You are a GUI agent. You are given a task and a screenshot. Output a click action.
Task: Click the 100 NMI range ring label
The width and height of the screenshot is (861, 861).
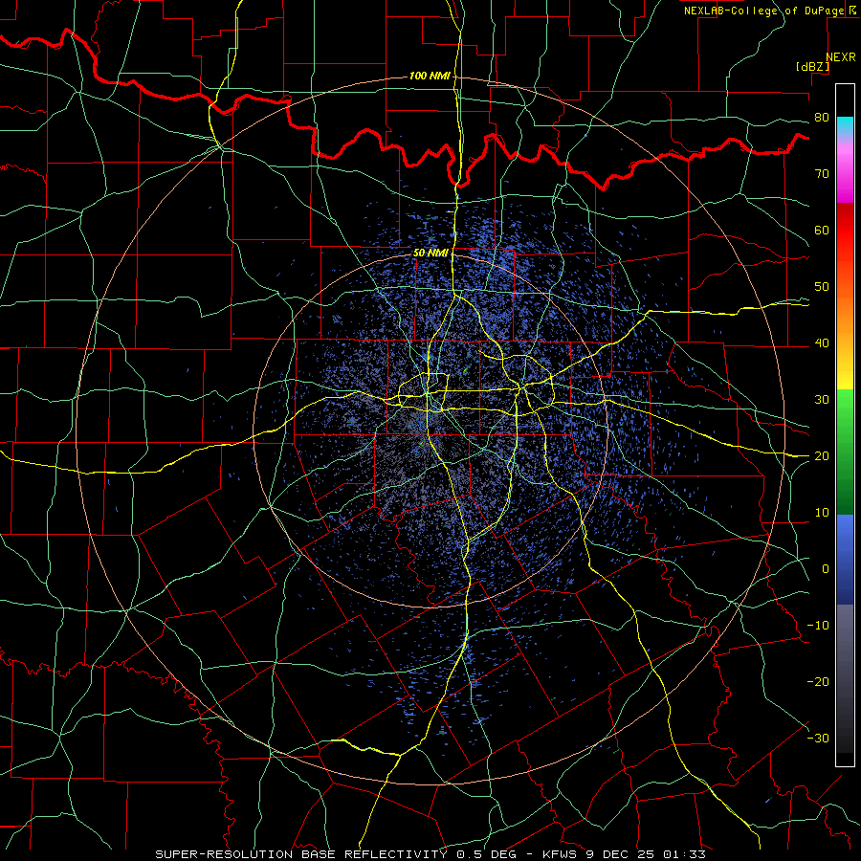pos(429,76)
